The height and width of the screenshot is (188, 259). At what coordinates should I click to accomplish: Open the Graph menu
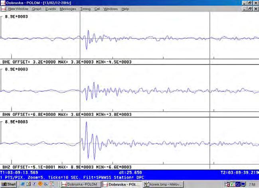pos(37,9)
